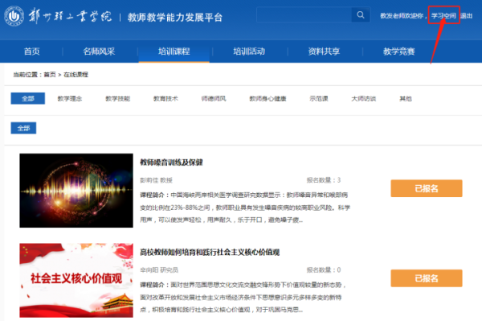Focus the header search input field
The width and height of the screenshot is (482, 321).
click(x=304, y=14)
